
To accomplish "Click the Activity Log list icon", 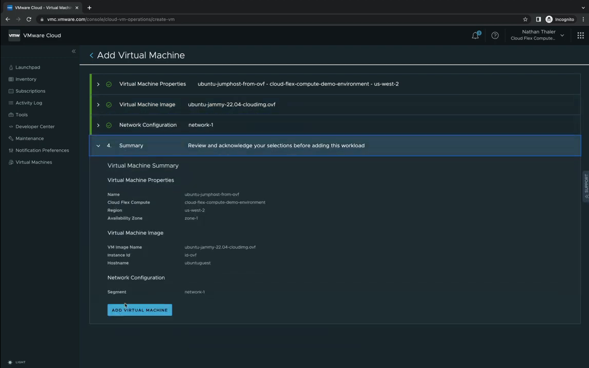I will coord(11,103).
